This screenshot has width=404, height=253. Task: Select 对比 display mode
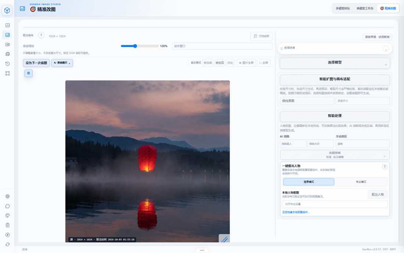[230, 63]
